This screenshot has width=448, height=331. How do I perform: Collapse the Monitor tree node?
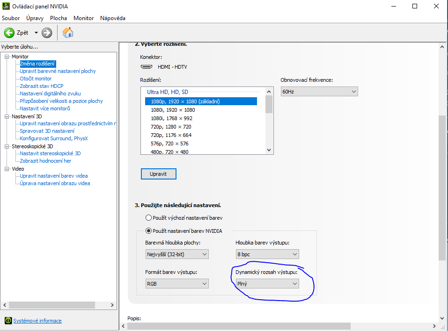click(7, 57)
